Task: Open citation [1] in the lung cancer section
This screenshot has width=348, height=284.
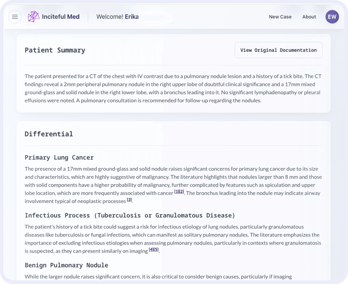Action: pyautogui.click(x=176, y=191)
